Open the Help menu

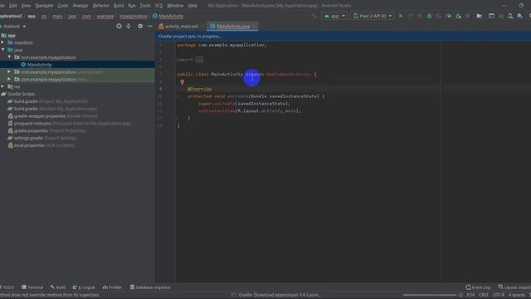[192, 6]
